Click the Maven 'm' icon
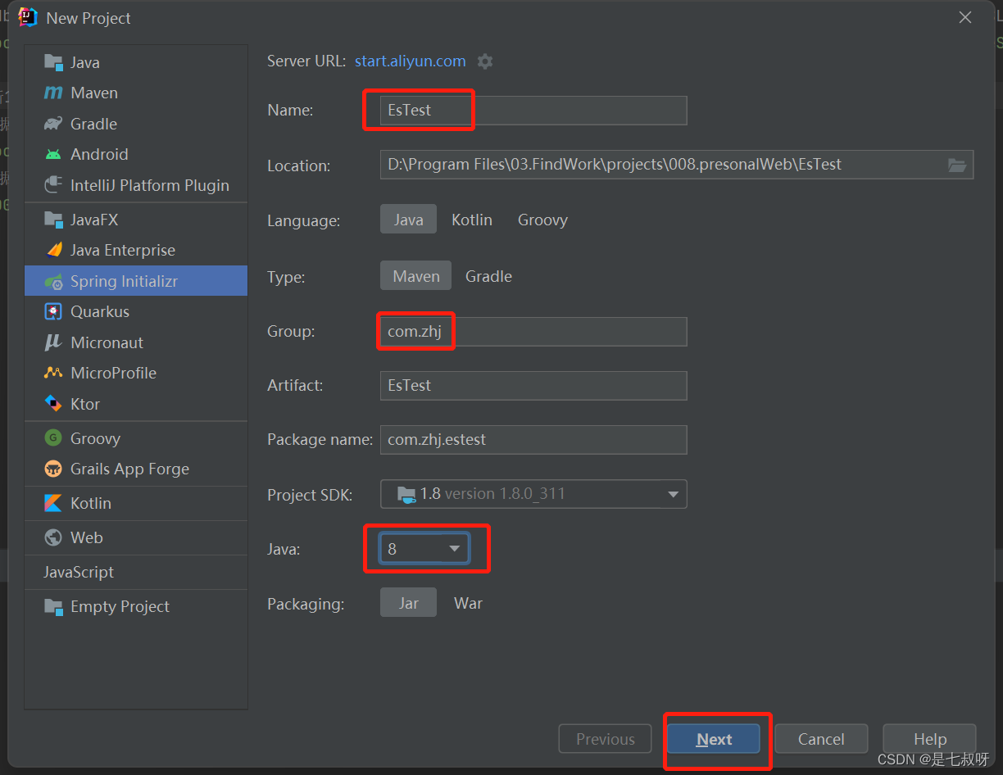 point(53,93)
